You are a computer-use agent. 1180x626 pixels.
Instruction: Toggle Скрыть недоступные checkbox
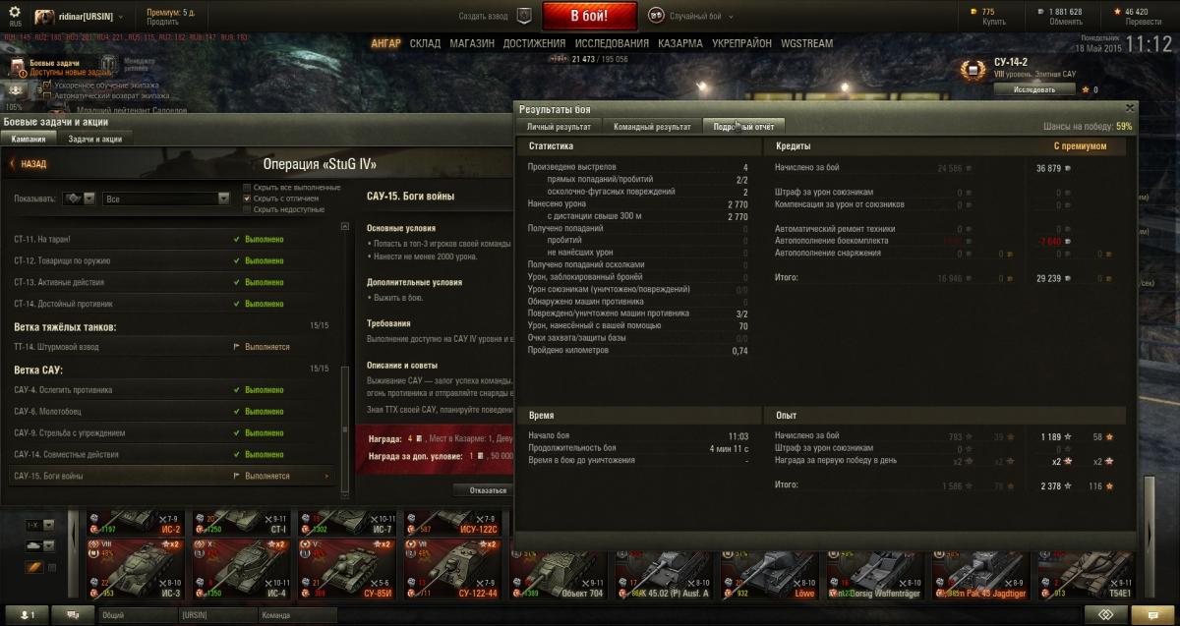pos(248,208)
